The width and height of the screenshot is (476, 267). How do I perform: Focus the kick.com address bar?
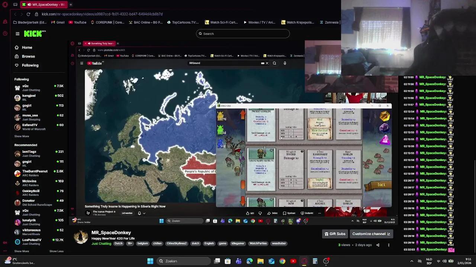click(x=102, y=14)
